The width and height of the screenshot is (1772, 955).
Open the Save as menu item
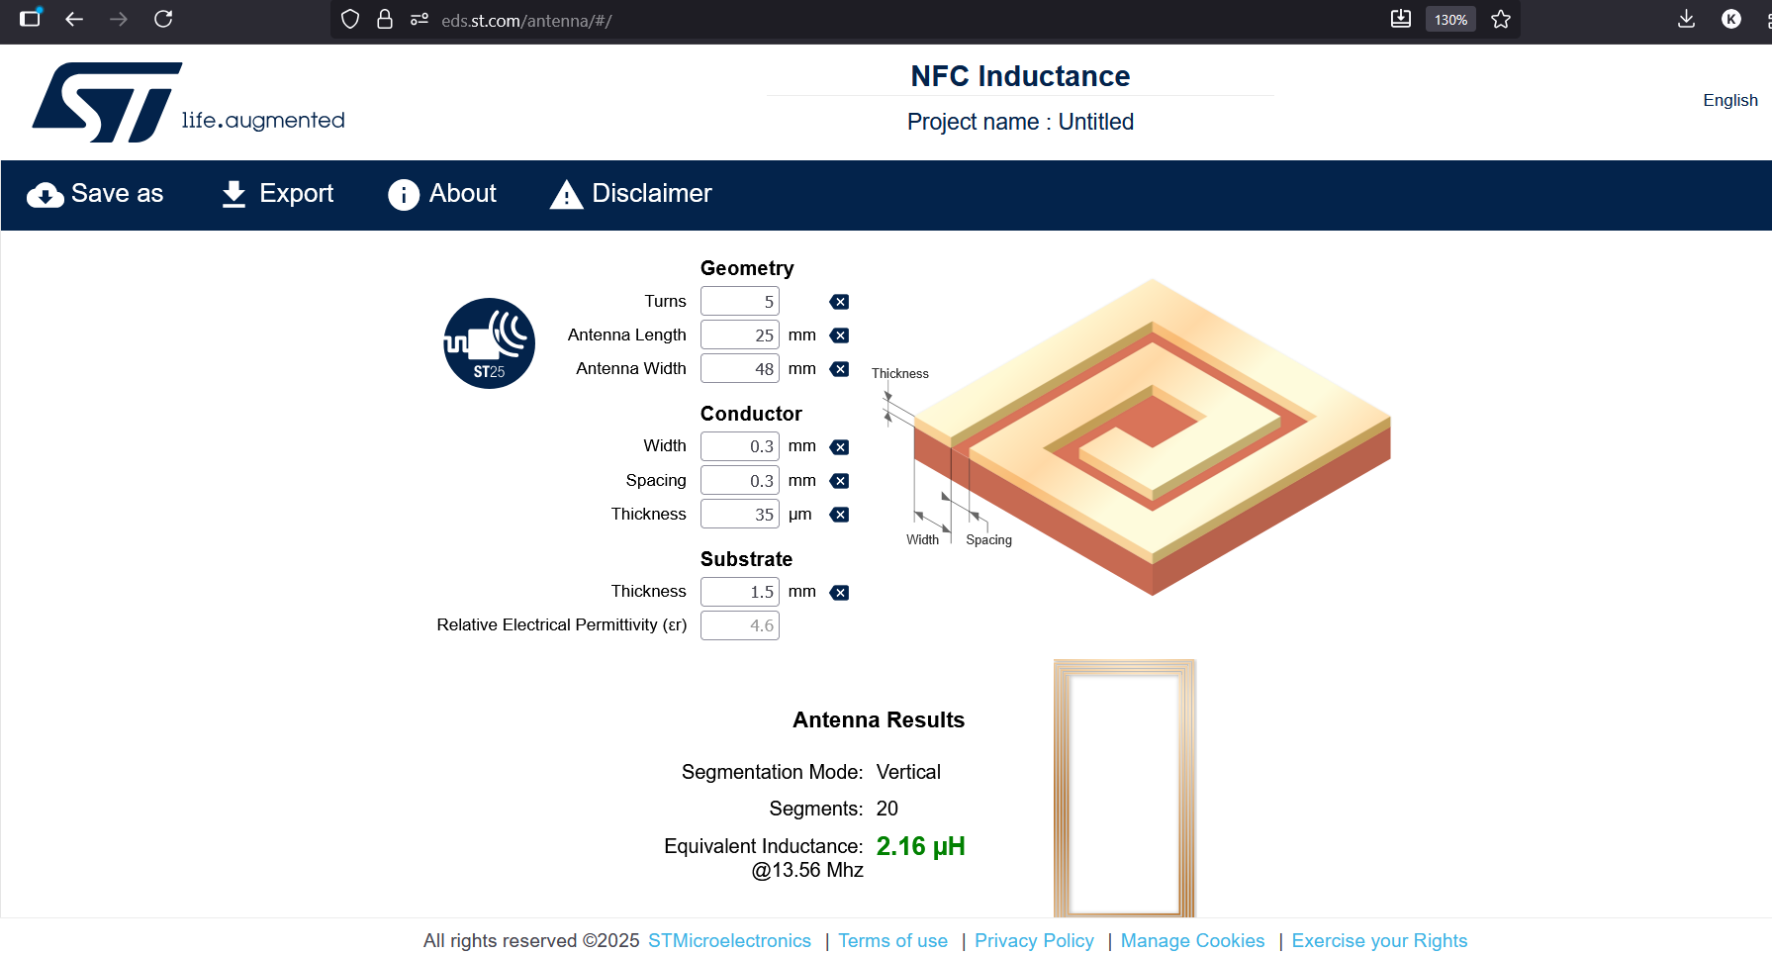(x=96, y=194)
